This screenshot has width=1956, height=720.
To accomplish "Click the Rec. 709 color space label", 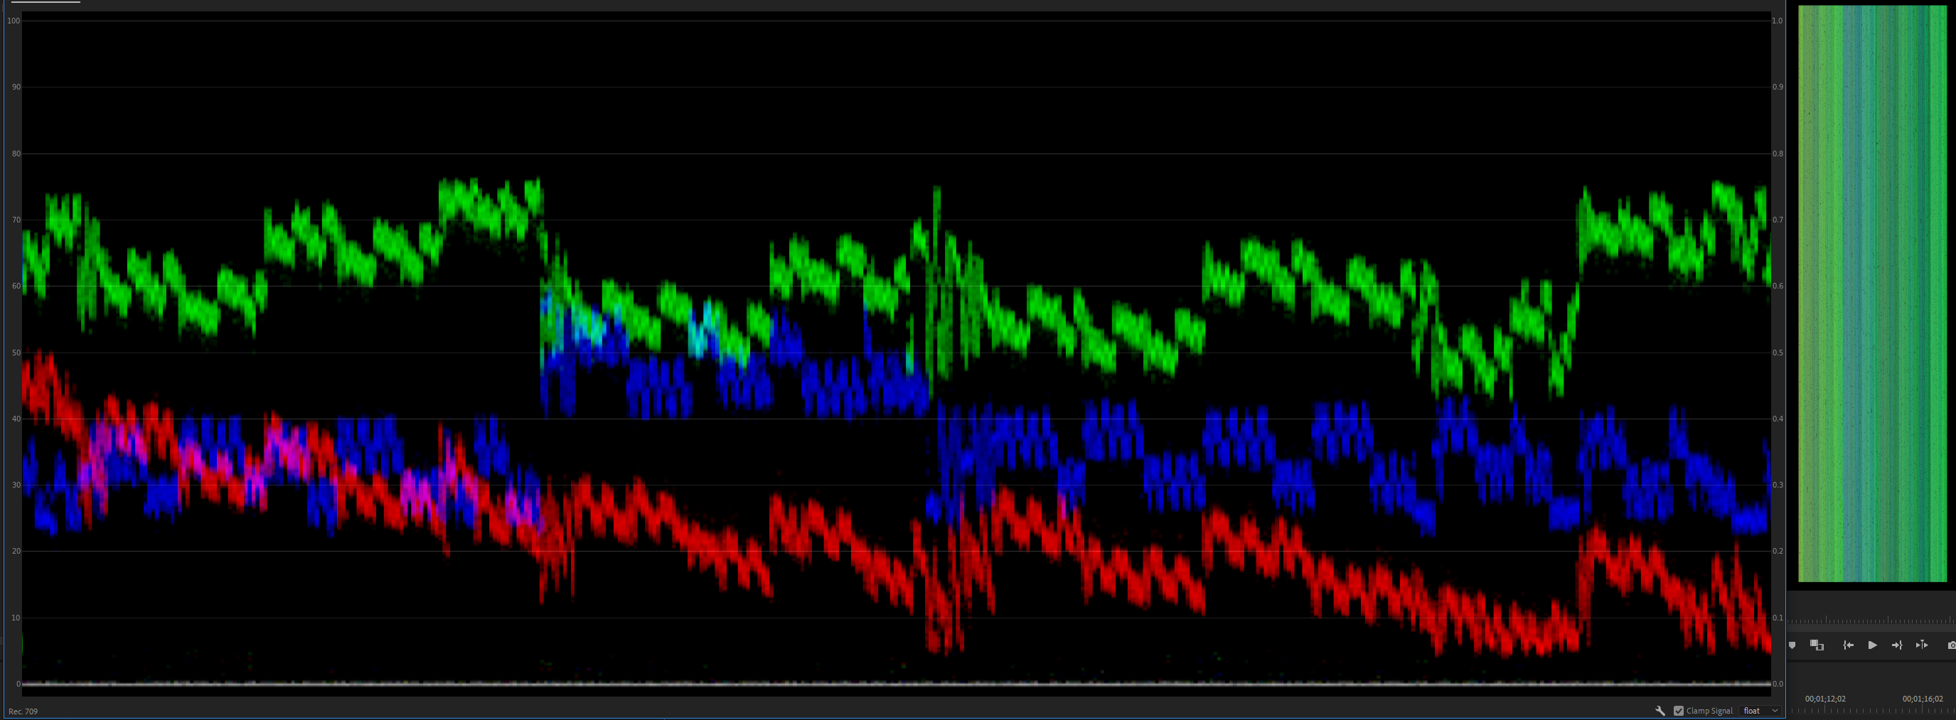I will [x=23, y=711].
